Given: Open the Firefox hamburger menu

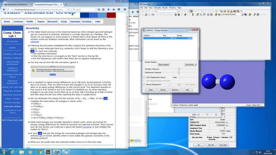Looking at the screenshot, I should 125,10.
